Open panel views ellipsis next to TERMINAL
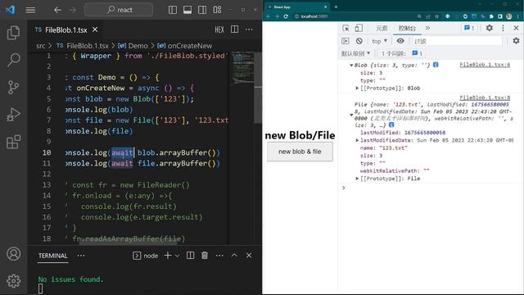This screenshot has width=524, height=295. pos(81,256)
